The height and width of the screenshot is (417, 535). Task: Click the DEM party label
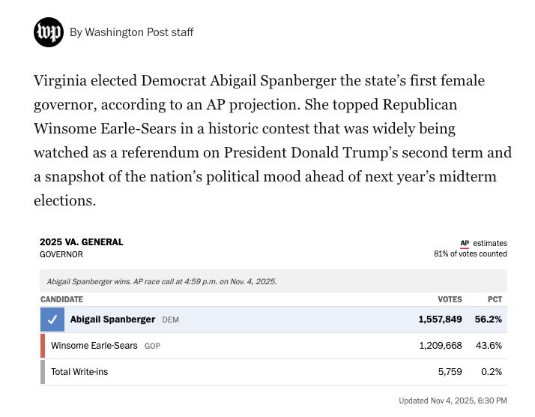[169, 320]
